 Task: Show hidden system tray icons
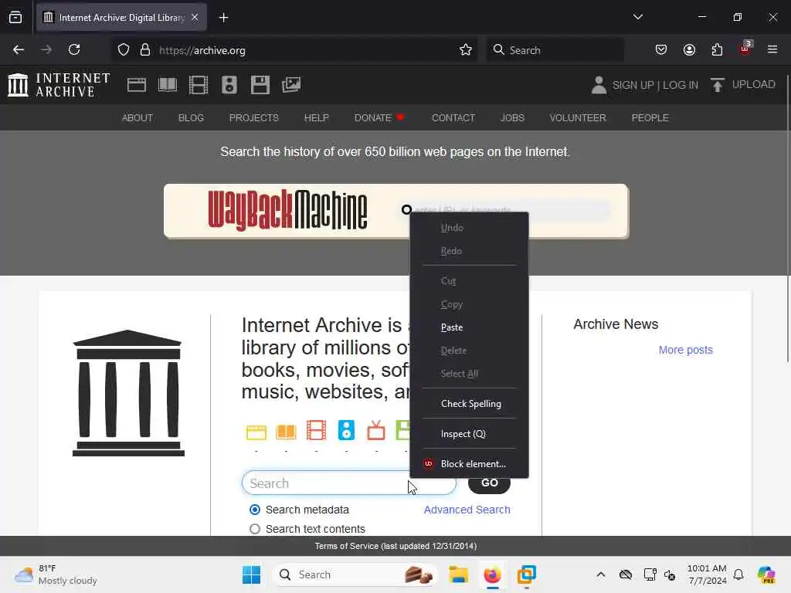point(600,574)
